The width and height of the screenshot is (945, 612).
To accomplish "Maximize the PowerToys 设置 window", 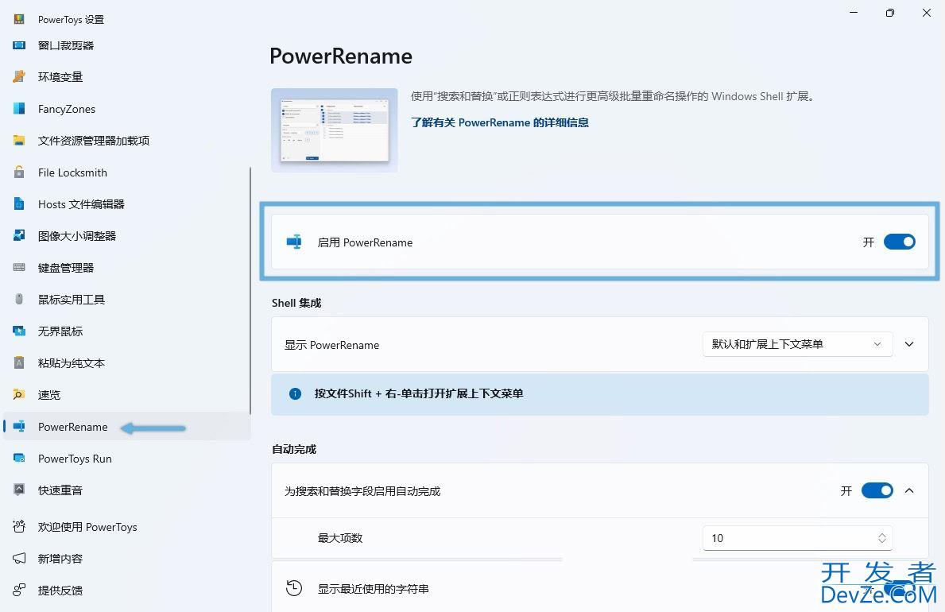I will click(890, 13).
